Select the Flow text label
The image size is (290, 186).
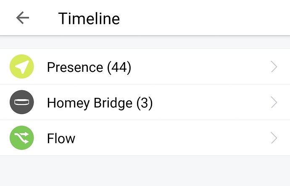[61, 139]
